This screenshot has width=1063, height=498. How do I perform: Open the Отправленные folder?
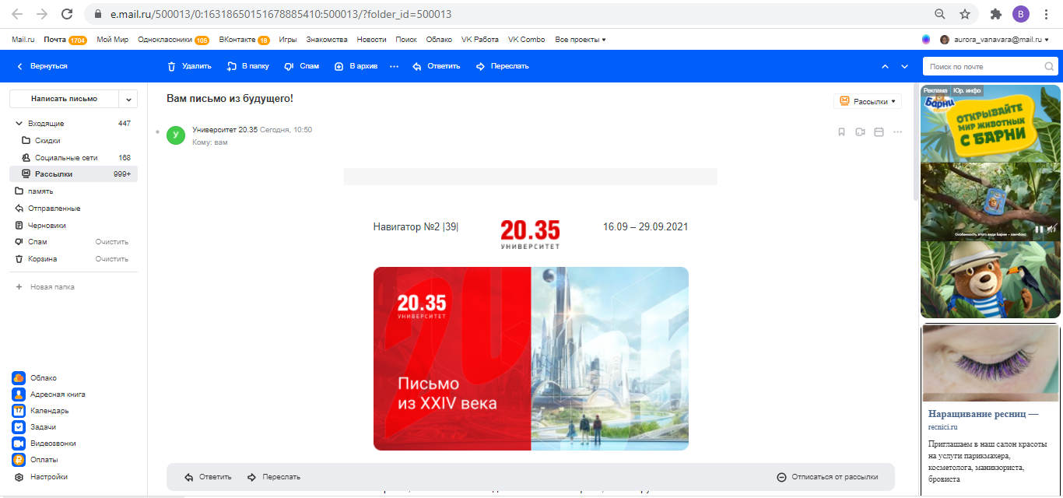[x=73, y=209]
